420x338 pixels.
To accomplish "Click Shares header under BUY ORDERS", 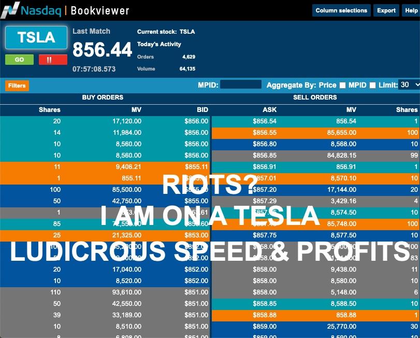I will click(50, 109).
